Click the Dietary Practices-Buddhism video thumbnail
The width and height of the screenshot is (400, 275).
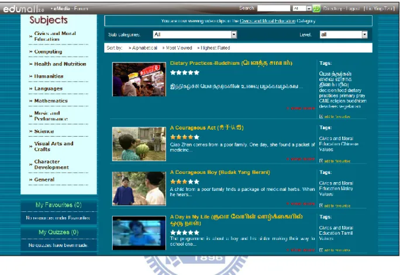[139, 79]
